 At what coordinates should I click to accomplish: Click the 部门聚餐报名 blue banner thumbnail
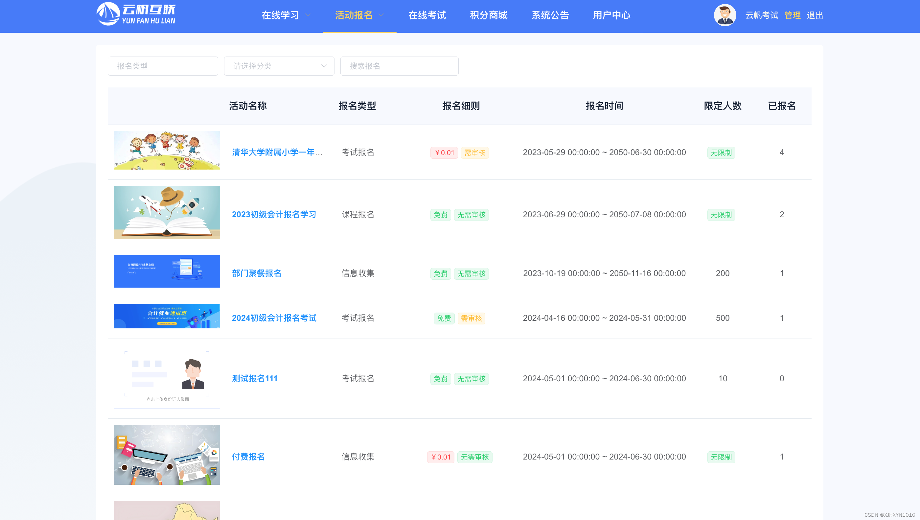(167, 271)
